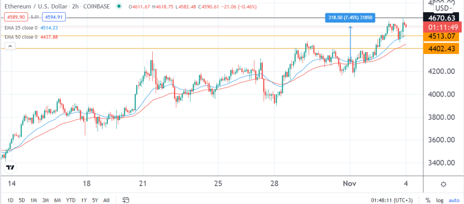Click the 25 date axis label
The image size is (464, 204).
pyautogui.click(x=218, y=184)
